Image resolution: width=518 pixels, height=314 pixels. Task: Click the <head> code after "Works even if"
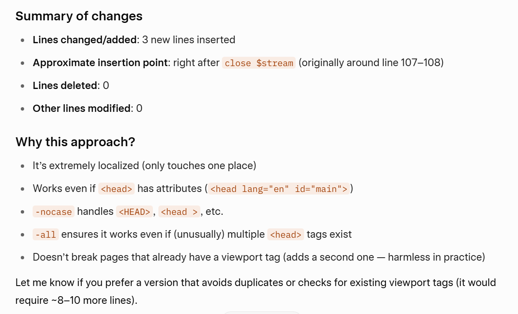pyautogui.click(x=116, y=189)
